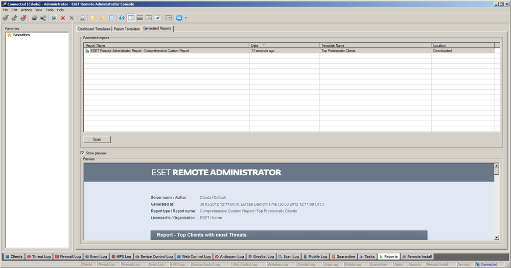The width and height of the screenshot is (511, 268).
Task: Click the blue chart cloud toolbar icon
Action: pyautogui.click(x=179, y=18)
